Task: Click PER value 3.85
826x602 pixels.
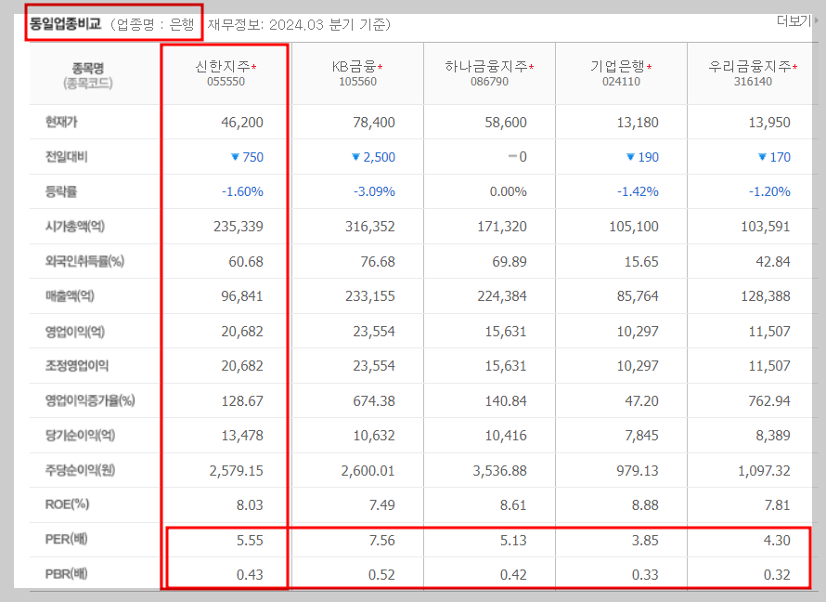Action: pos(645,541)
